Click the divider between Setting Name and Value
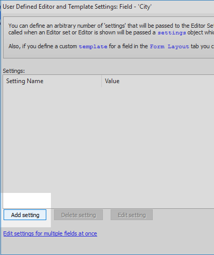The image size is (214, 255). click(x=102, y=81)
